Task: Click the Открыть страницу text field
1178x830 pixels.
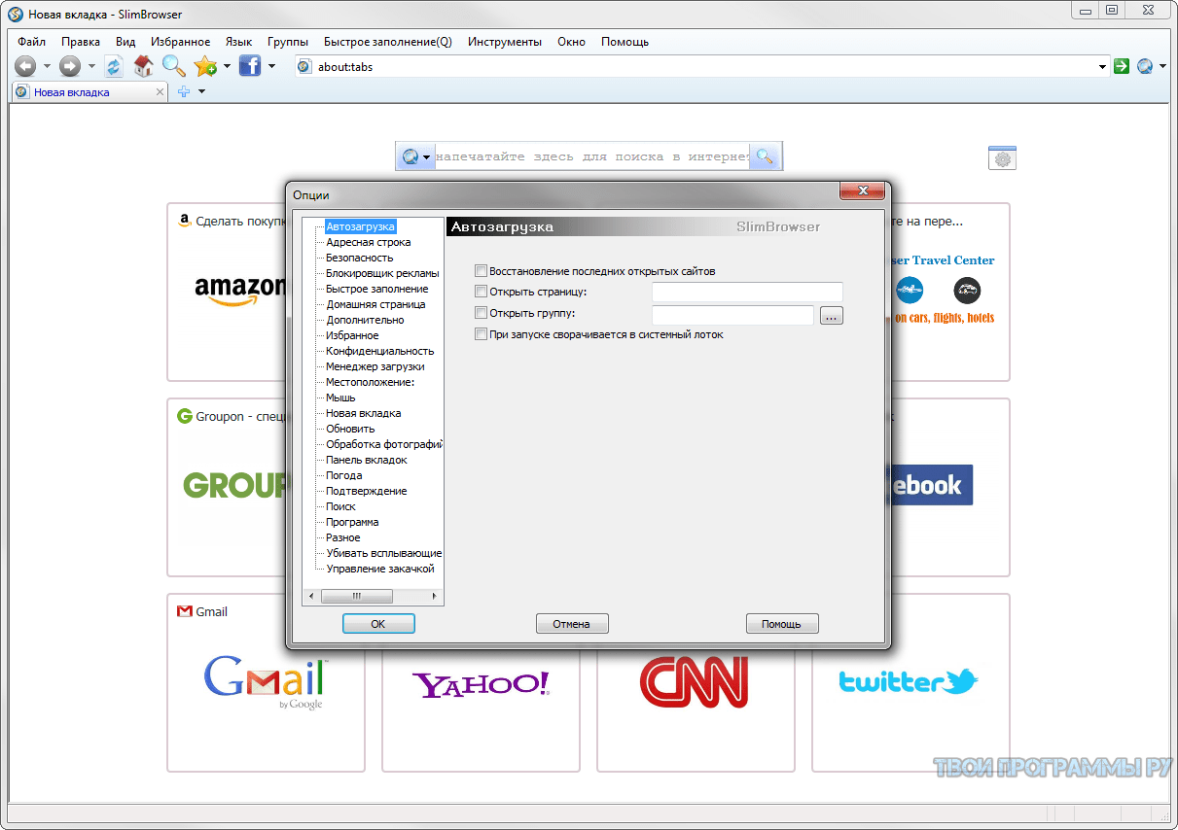Action: [747, 292]
